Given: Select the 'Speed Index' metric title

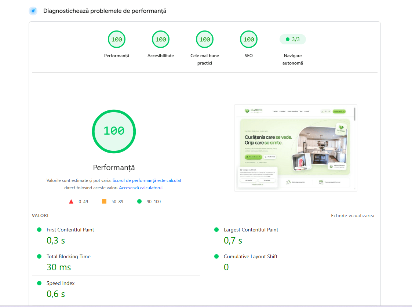Looking at the screenshot, I should 61,284.
